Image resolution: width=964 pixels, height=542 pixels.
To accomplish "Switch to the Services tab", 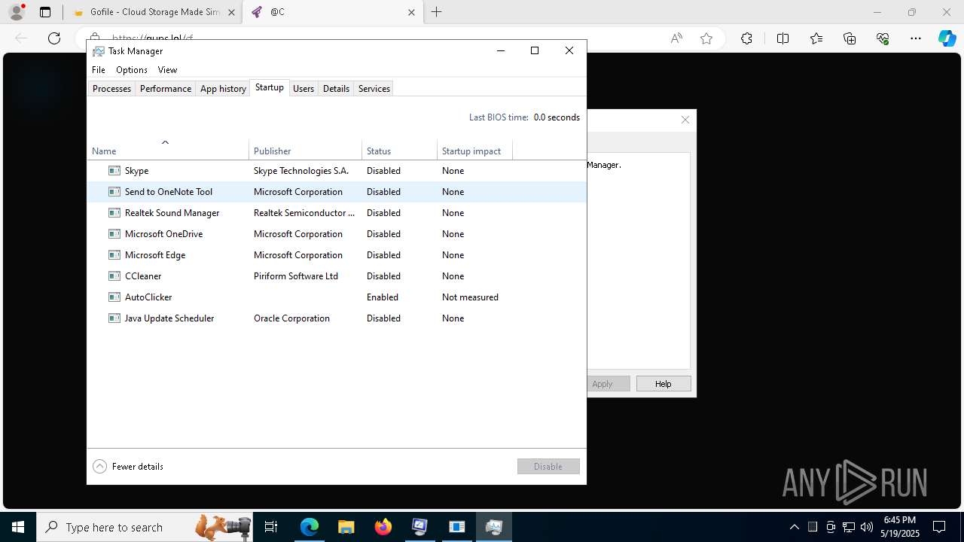I will point(374,89).
